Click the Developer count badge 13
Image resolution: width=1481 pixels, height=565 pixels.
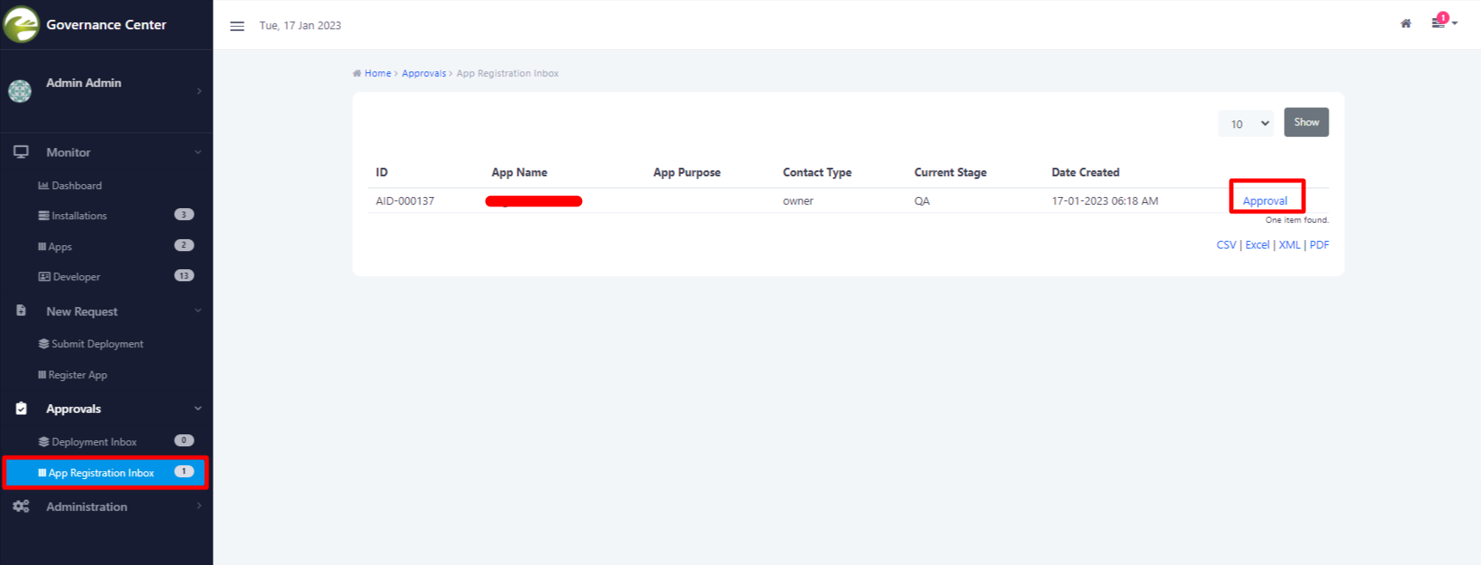coord(183,275)
